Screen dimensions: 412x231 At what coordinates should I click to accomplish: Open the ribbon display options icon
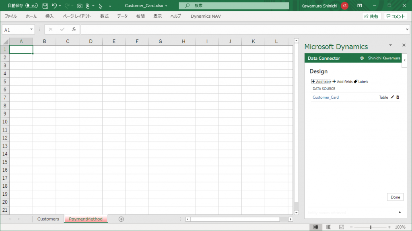click(x=360, y=6)
